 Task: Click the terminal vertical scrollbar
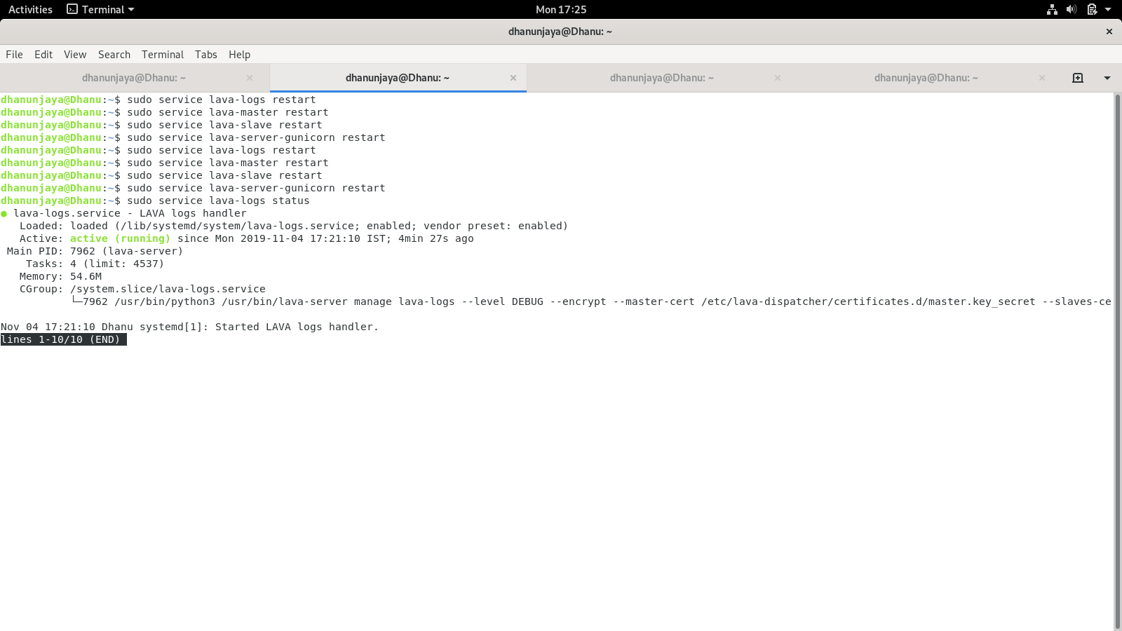[x=1117, y=361]
